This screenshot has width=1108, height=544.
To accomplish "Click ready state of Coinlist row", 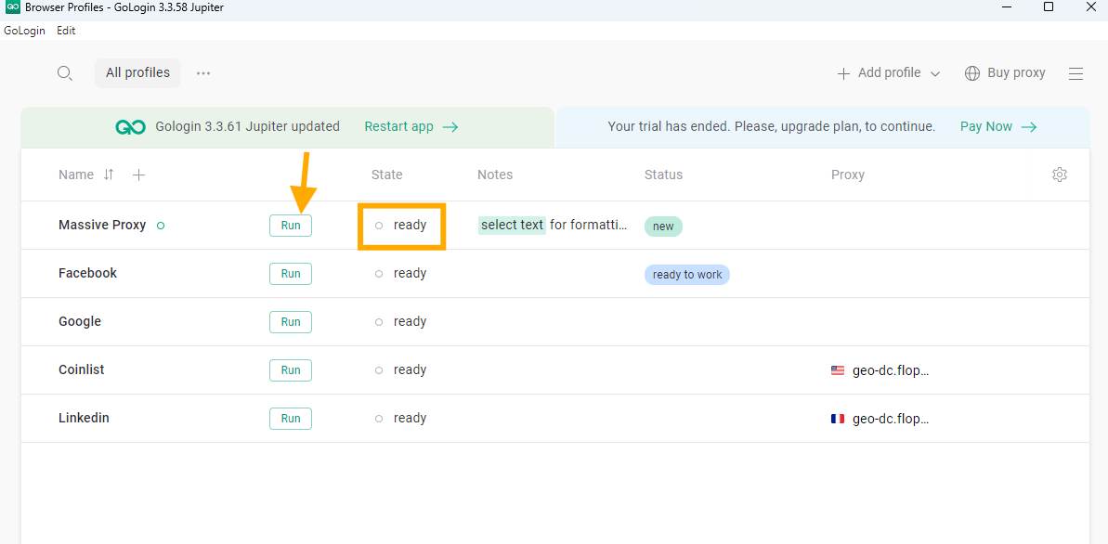I will (400, 370).
